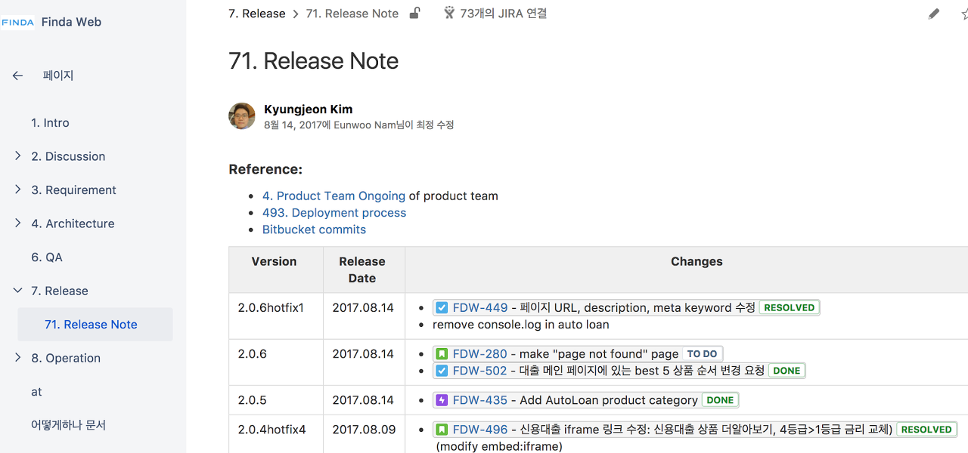Click the back arrow beside 페이지
Screen dimensions: 968x453
(17, 75)
